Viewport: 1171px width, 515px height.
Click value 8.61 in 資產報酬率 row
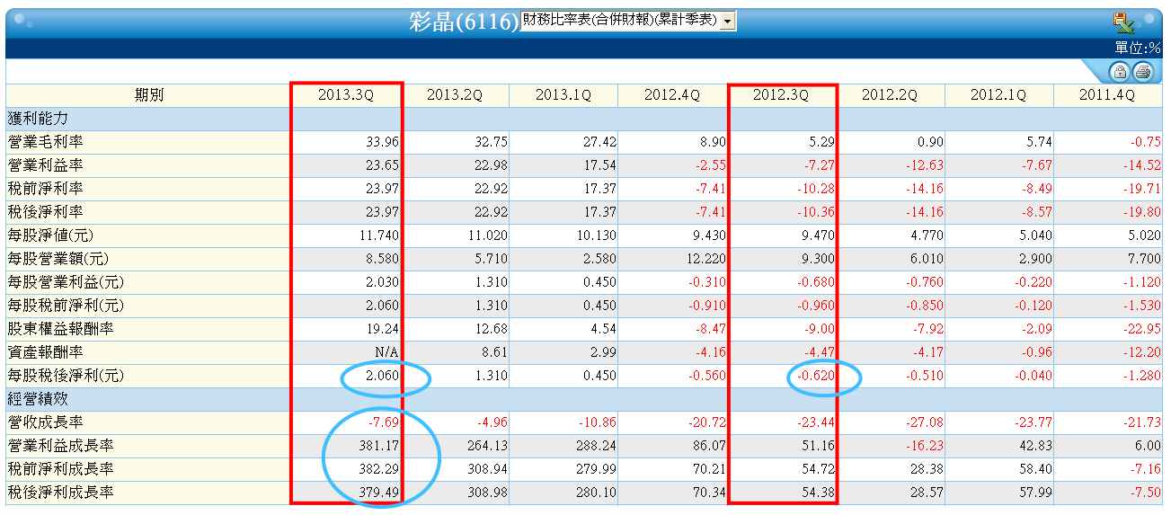(495, 351)
